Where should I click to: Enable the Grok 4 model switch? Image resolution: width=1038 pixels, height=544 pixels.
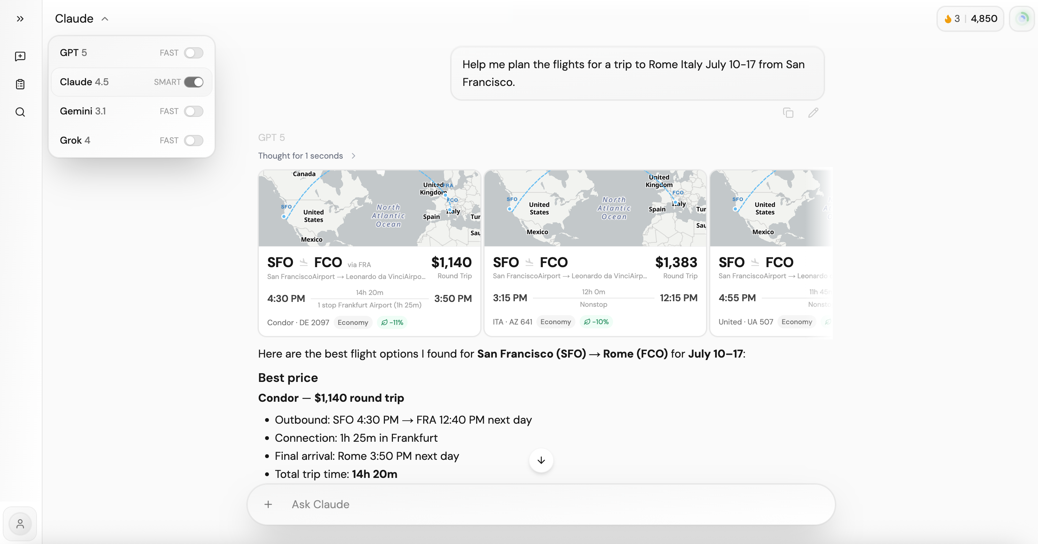point(193,141)
